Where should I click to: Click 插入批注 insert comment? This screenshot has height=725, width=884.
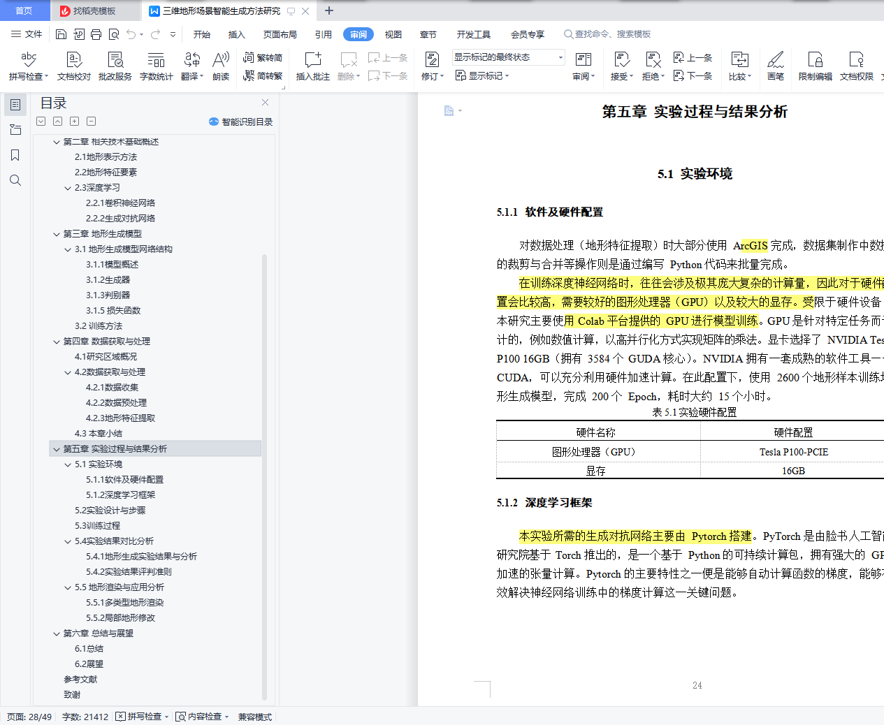click(x=313, y=66)
